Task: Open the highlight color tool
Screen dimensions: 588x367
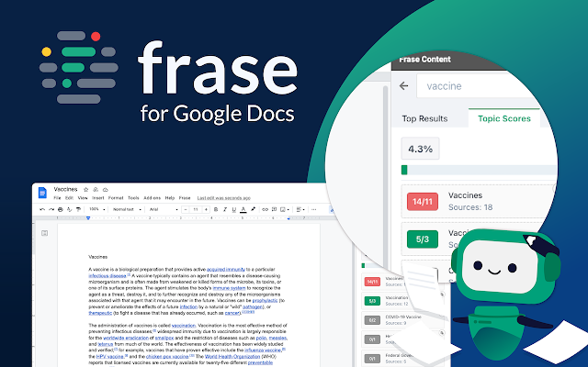Action: click(254, 209)
